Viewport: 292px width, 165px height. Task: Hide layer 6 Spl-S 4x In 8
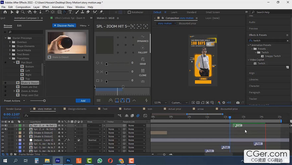coord(3,144)
